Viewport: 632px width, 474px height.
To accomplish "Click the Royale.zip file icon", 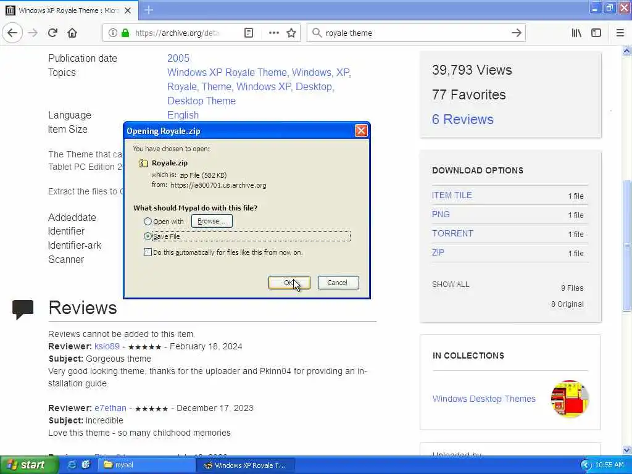I will click(x=143, y=163).
